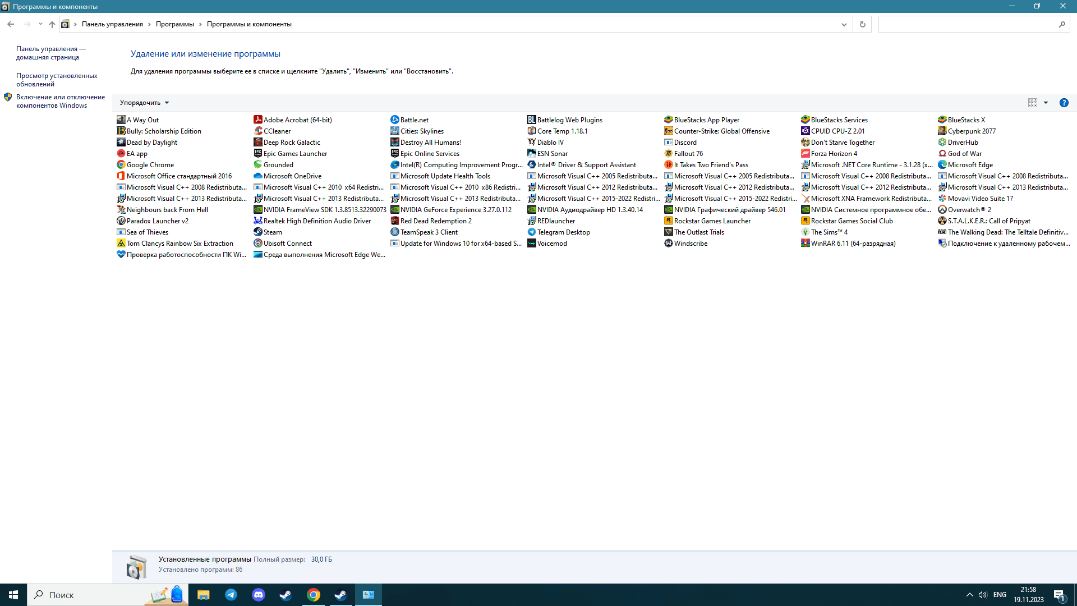Select Microsoft Office стандартный 2016 entry
1077x606 pixels.
(x=174, y=176)
